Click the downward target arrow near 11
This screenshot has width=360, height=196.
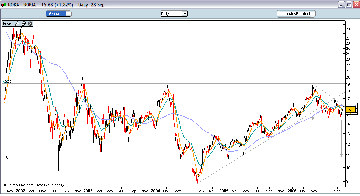coord(341,155)
